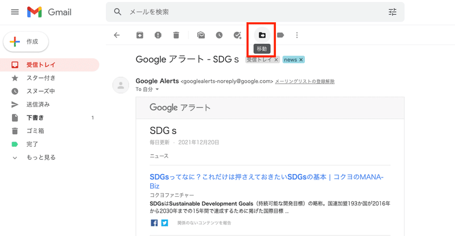Open the labels tag icon

280,35
